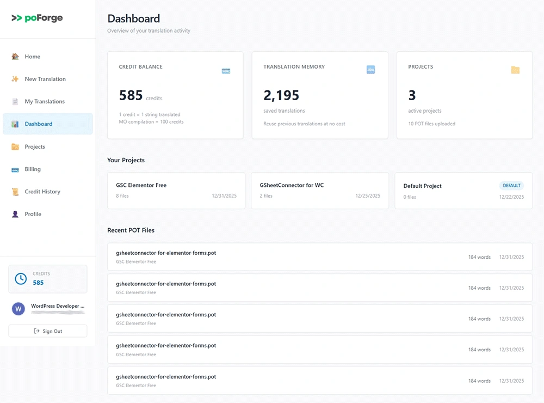Viewport: 544px width, 403px height.
Task: Click the poForge logo
Action: click(x=37, y=19)
